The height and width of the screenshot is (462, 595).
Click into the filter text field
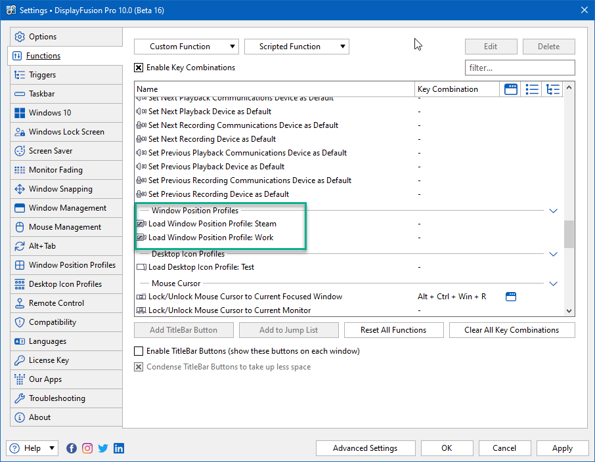point(519,68)
